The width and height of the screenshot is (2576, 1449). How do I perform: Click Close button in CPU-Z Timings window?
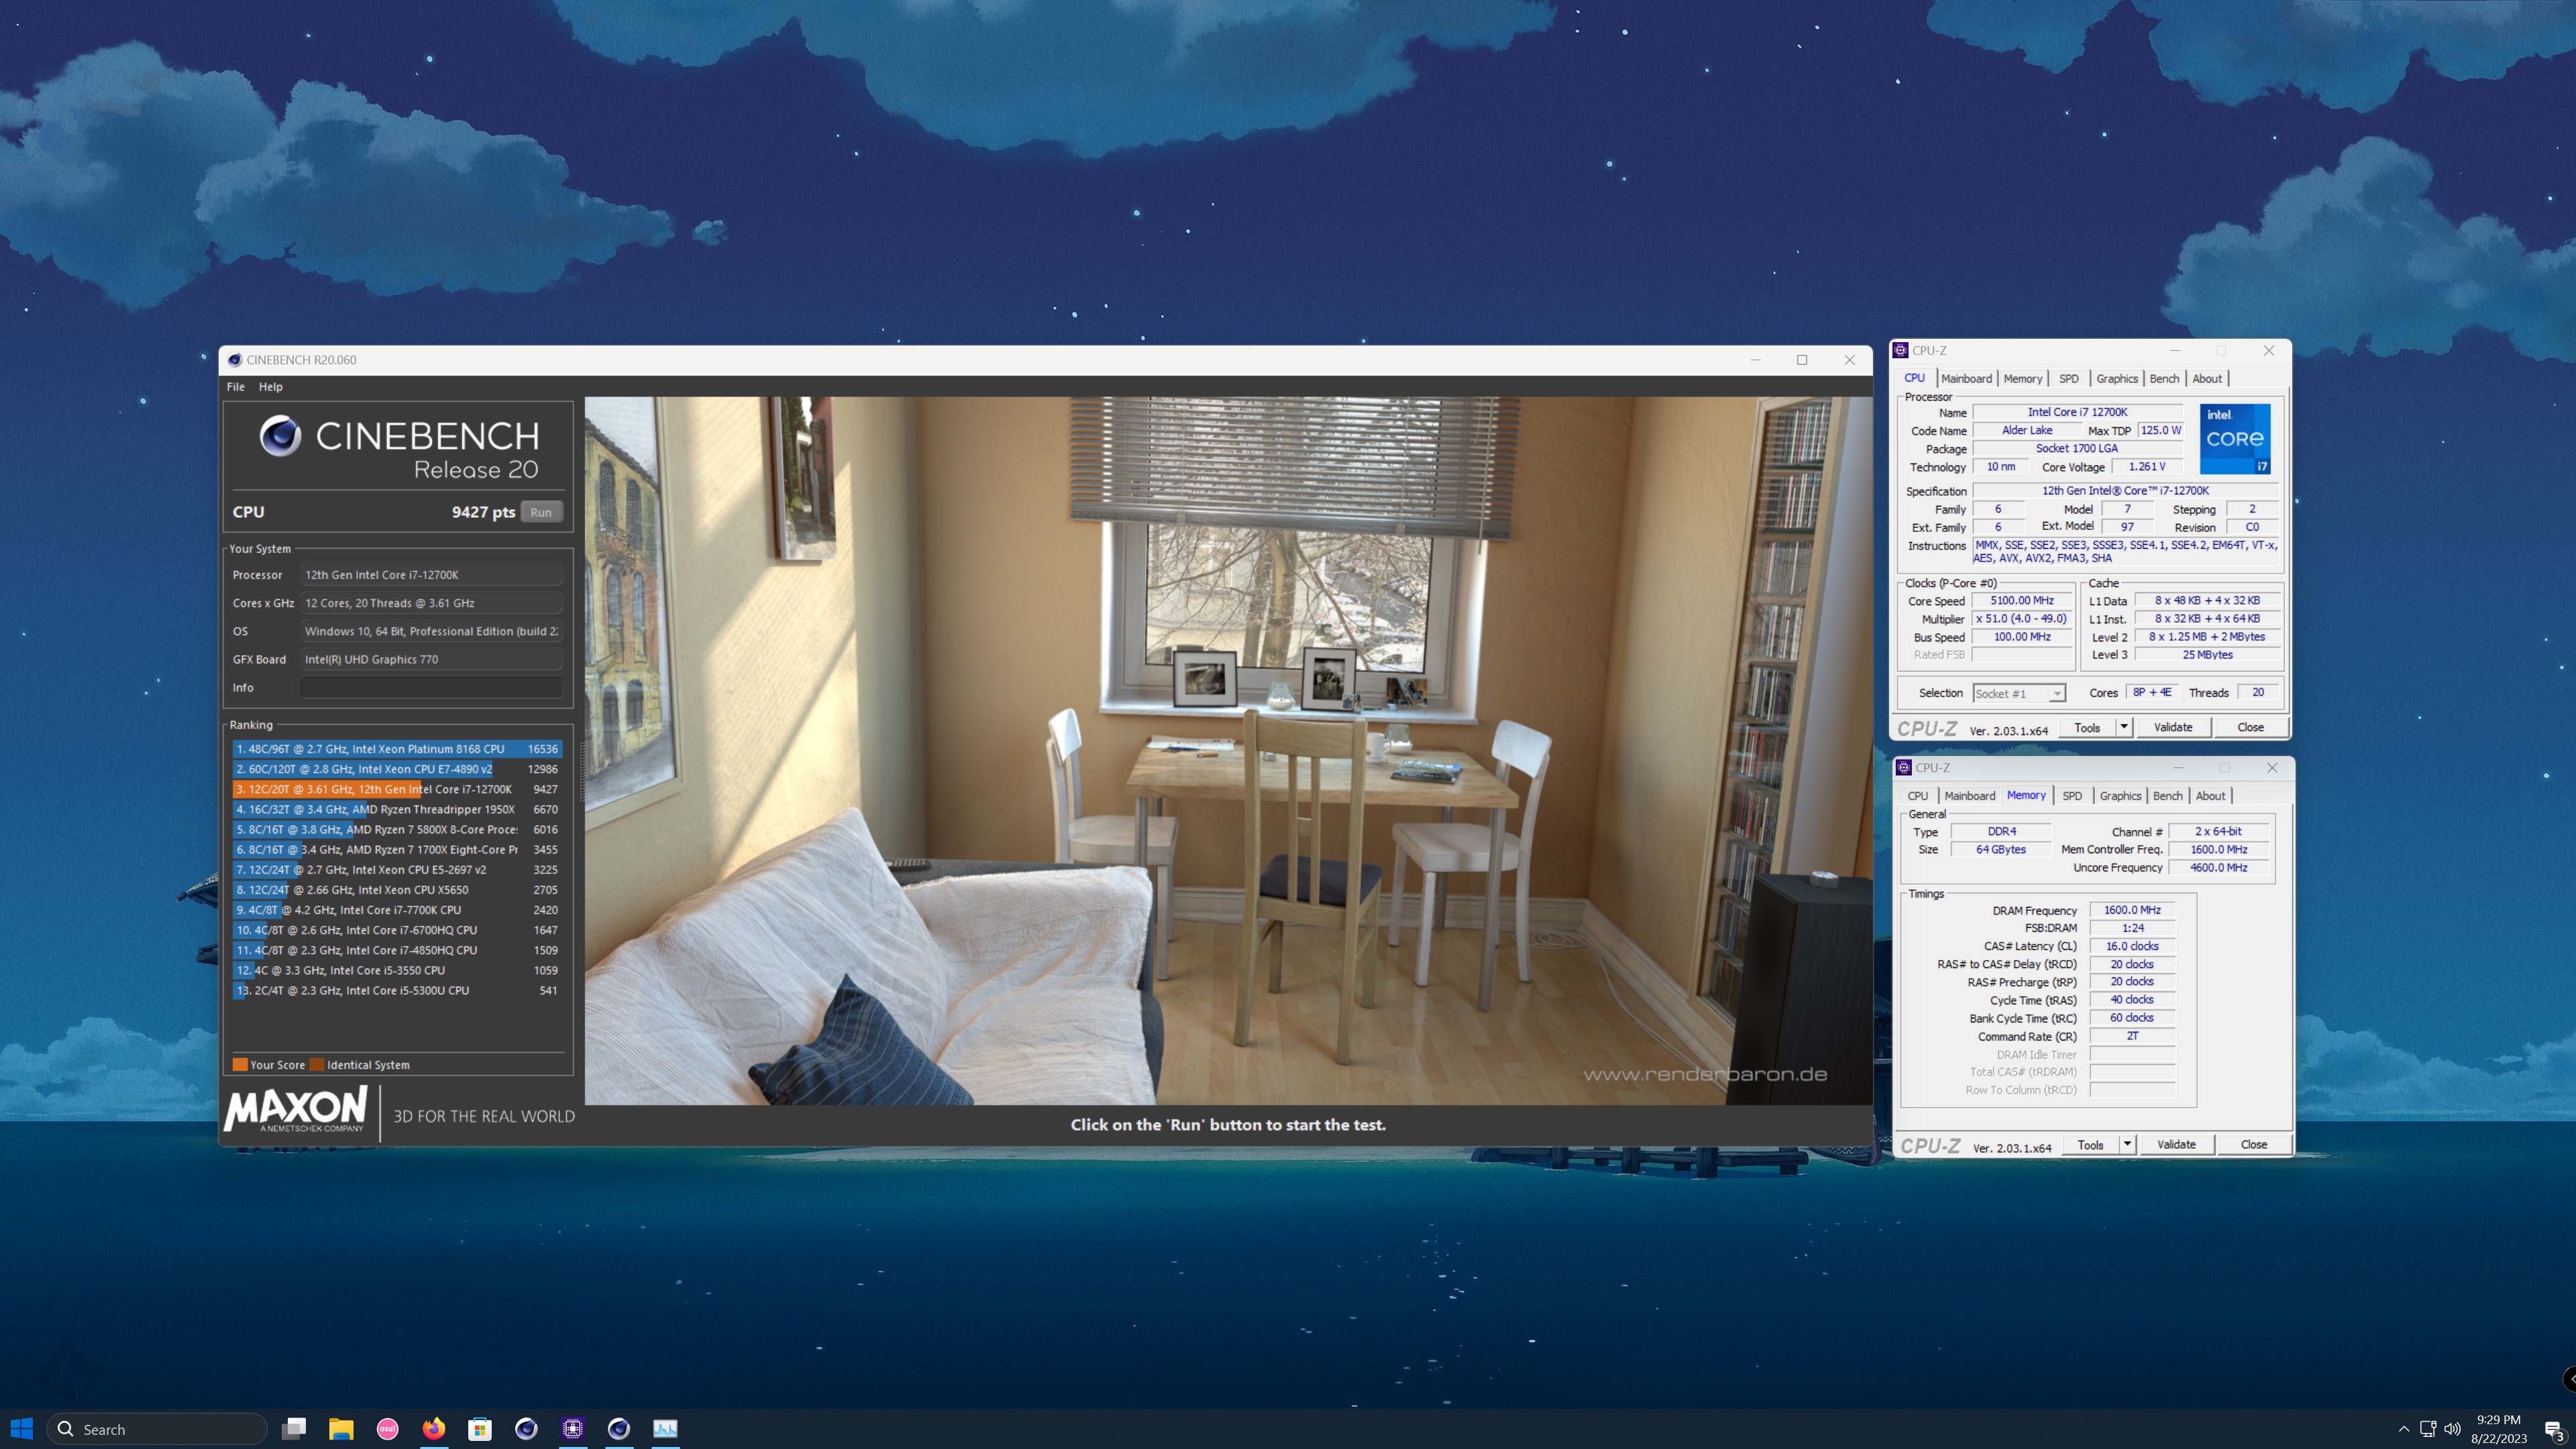pos(2254,1144)
